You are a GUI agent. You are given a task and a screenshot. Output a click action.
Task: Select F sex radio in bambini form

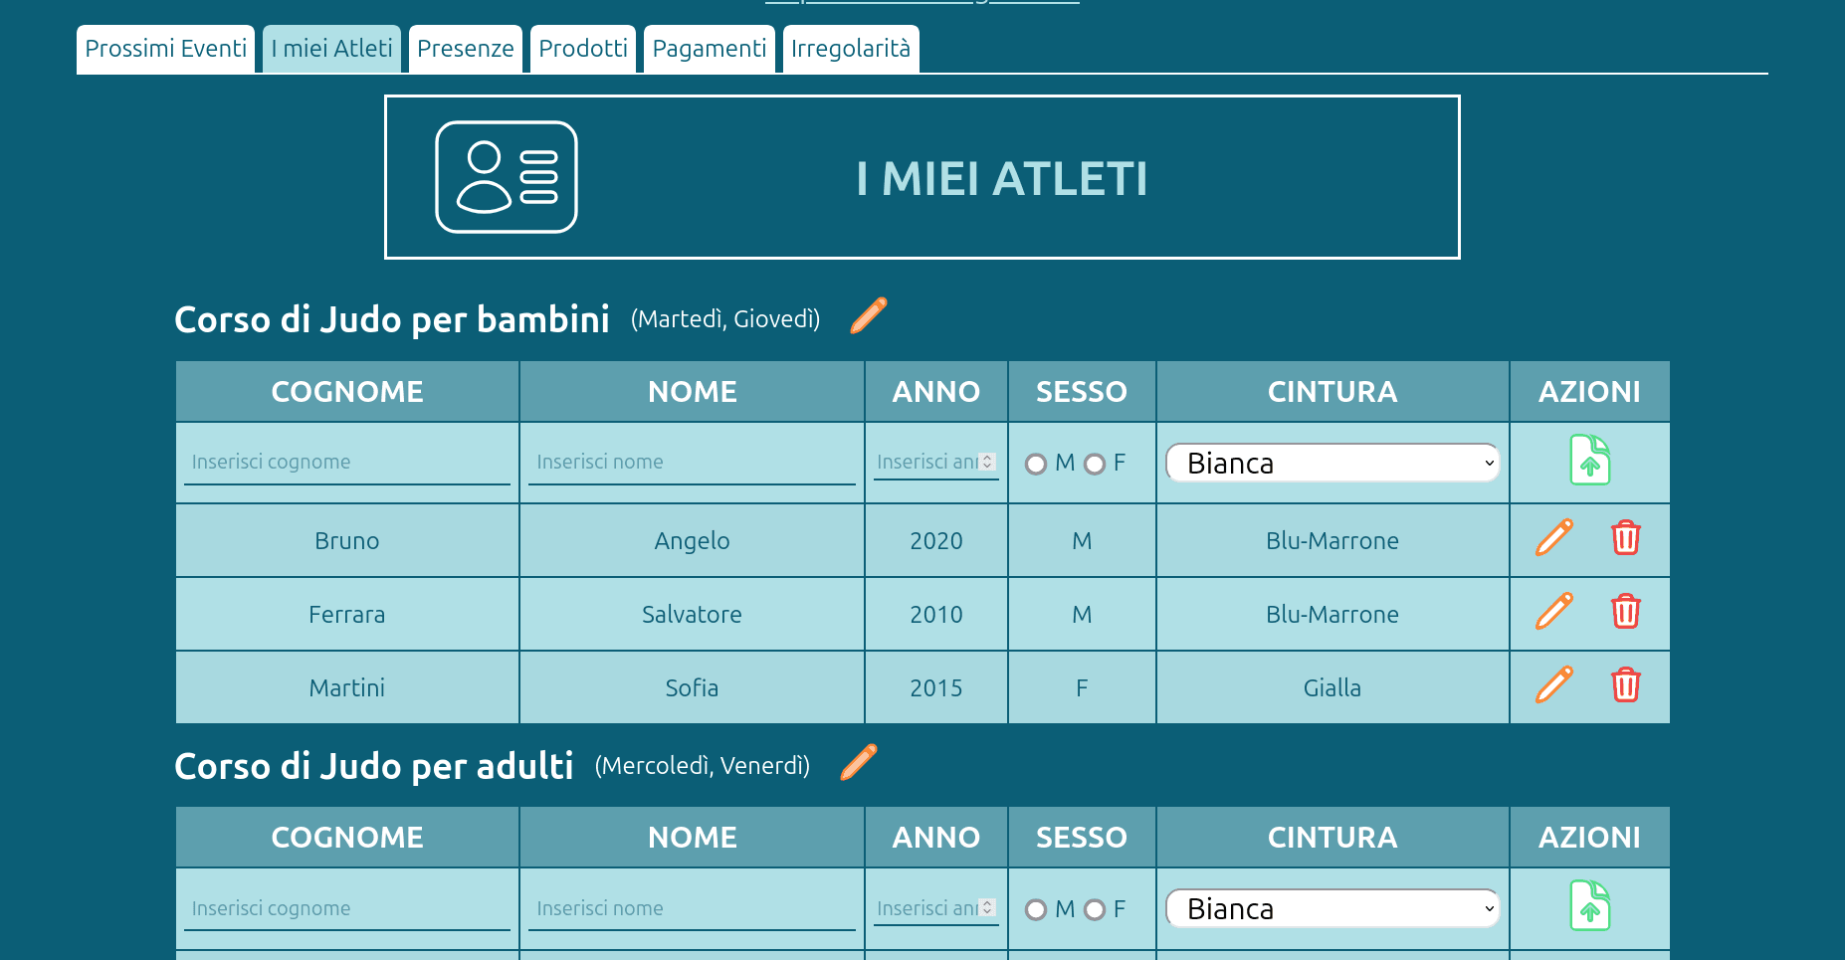tap(1095, 464)
